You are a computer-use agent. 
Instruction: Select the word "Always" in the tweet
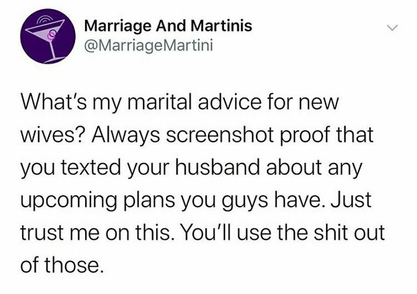[x=126, y=136]
